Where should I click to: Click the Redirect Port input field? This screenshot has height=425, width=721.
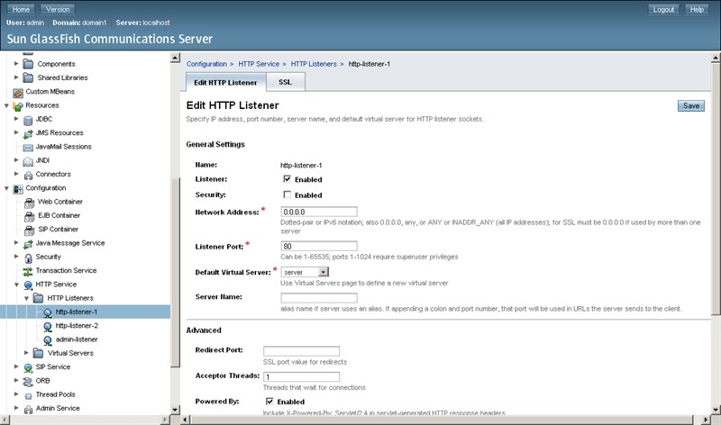click(x=302, y=351)
